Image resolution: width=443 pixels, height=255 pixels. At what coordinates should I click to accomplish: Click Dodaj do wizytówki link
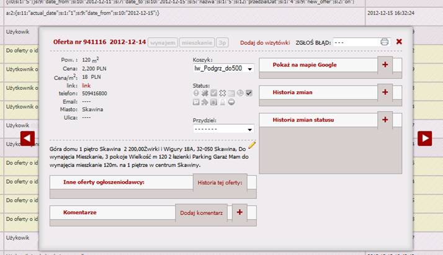click(x=265, y=43)
